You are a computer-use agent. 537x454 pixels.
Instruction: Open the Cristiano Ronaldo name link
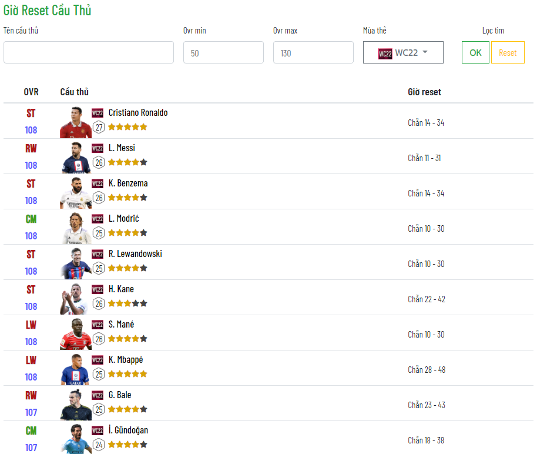[x=138, y=113]
